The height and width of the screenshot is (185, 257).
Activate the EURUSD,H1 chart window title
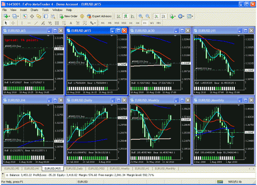point(207,31)
